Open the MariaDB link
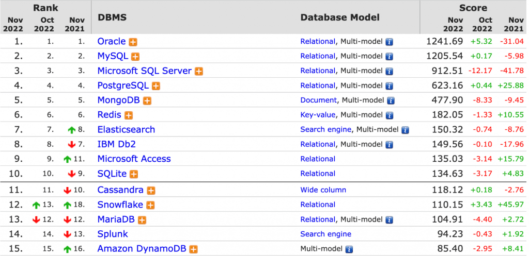529x256 pixels. 116,219
